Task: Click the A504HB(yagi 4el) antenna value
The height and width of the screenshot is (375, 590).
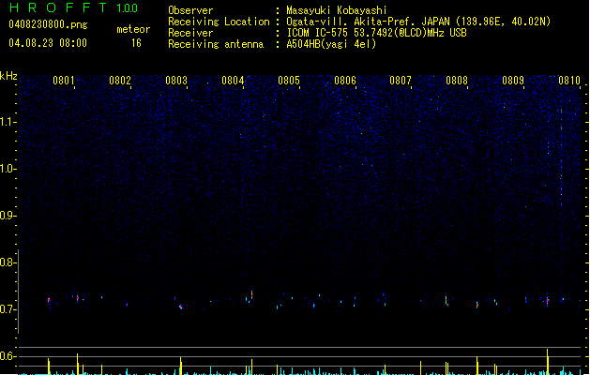Action: pos(331,44)
